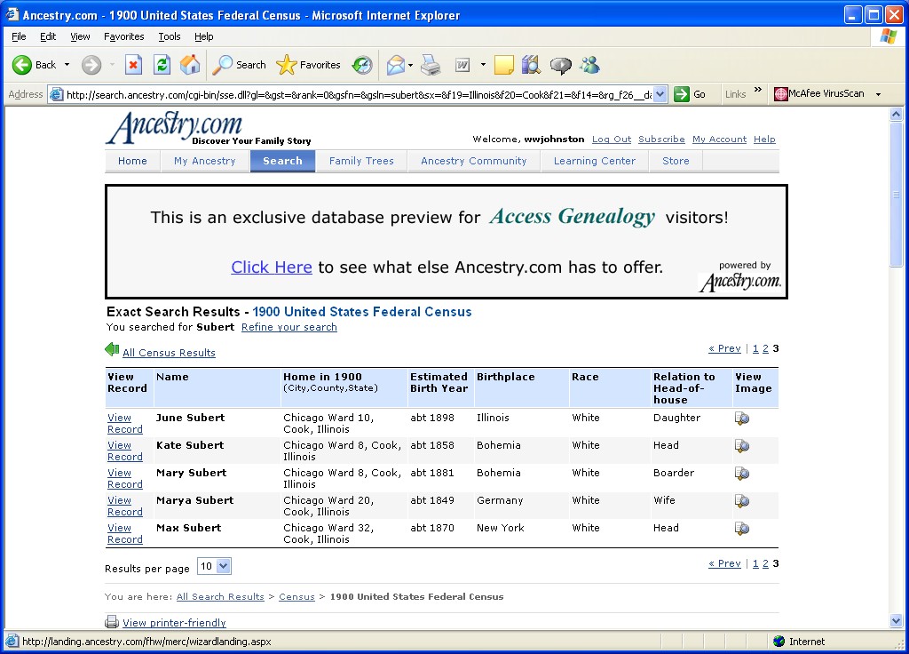
Task: View census image for Marya Subert
Action: pyautogui.click(x=742, y=501)
